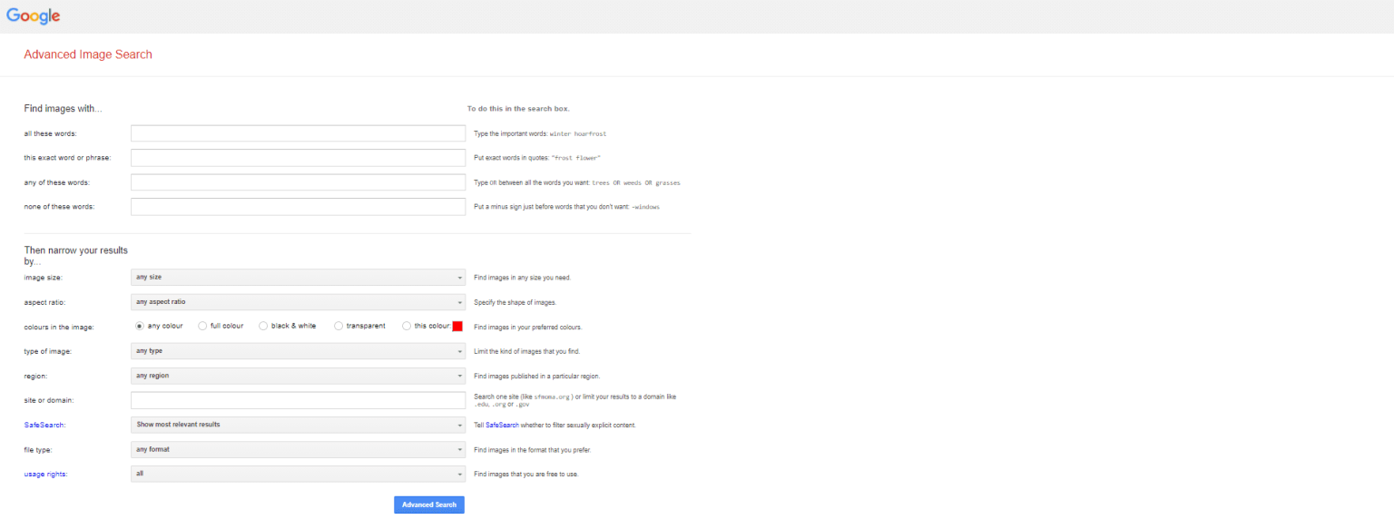Open the region dropdown
Viewport: 1394px width, 529px height.
point(298,375)
